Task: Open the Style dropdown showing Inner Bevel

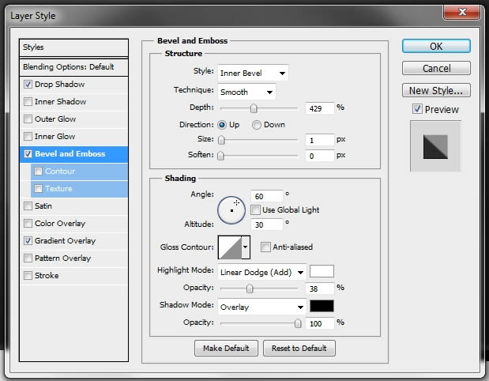Action: pyautogui.click(x=253, y=73)
